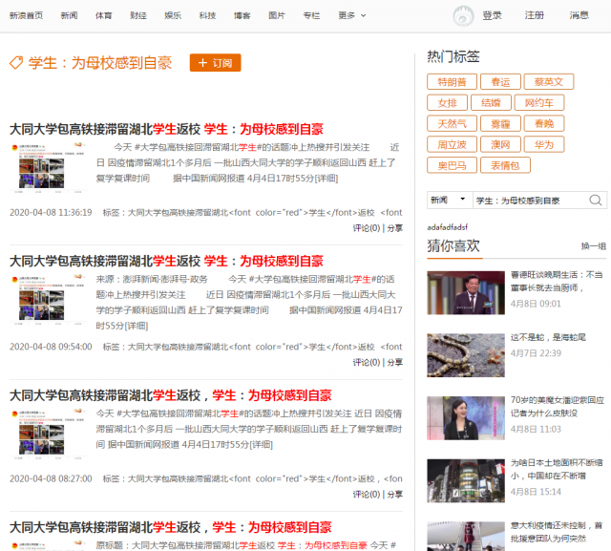Select the 周立波 hot tag
Screen dimensions: 611x551
click(452, 145)
